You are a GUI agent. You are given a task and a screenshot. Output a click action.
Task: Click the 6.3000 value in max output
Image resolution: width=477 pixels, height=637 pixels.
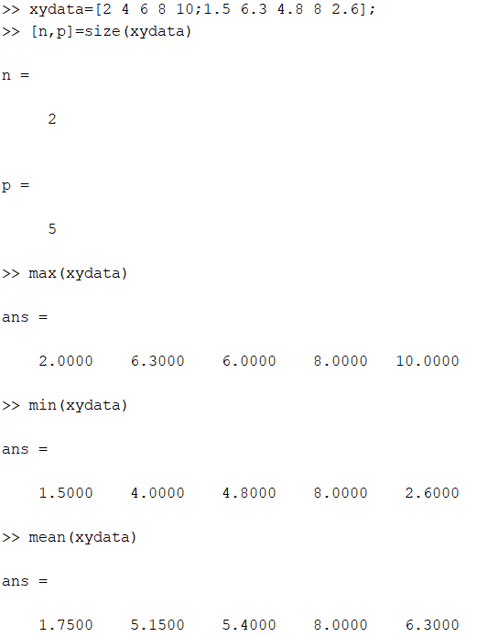click(157, 361)
